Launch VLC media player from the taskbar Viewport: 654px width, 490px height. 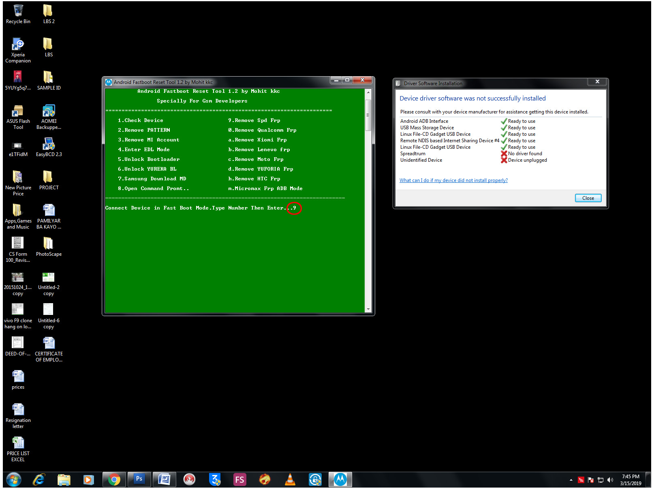point(290,480)
